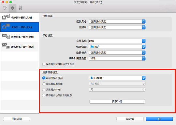Select the scan-from-operation-panel tab icon
176x125 pixels.
(12, 8)
